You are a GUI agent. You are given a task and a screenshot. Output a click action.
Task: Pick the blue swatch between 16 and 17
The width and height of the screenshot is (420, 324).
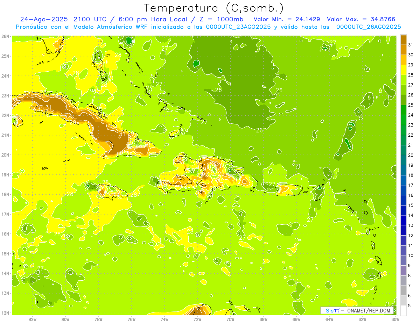point(404,190)
